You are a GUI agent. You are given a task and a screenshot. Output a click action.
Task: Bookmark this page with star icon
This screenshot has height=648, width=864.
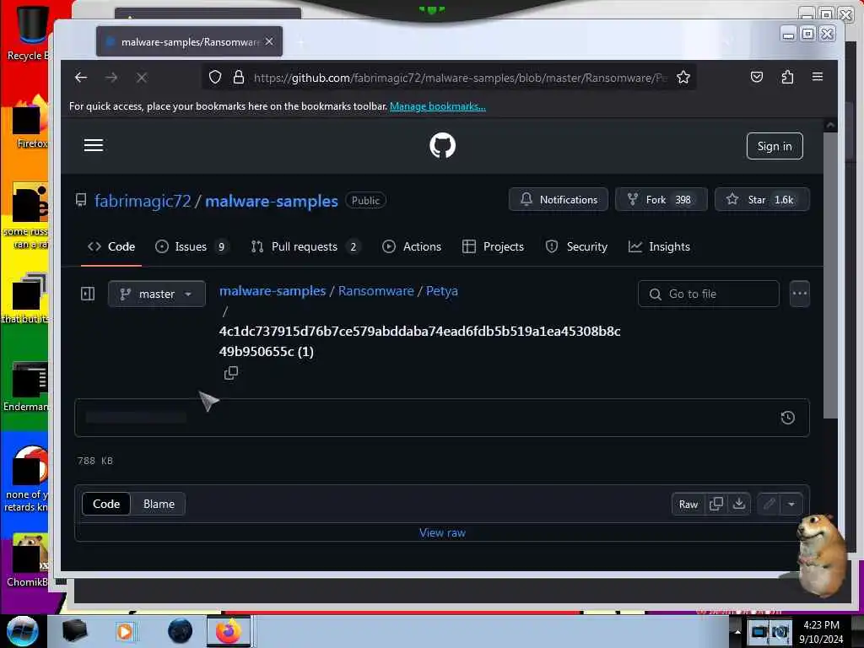[x=683, y=77]
